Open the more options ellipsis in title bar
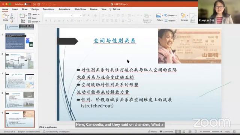This screenshot has height=135, width=240. point(54,4)
